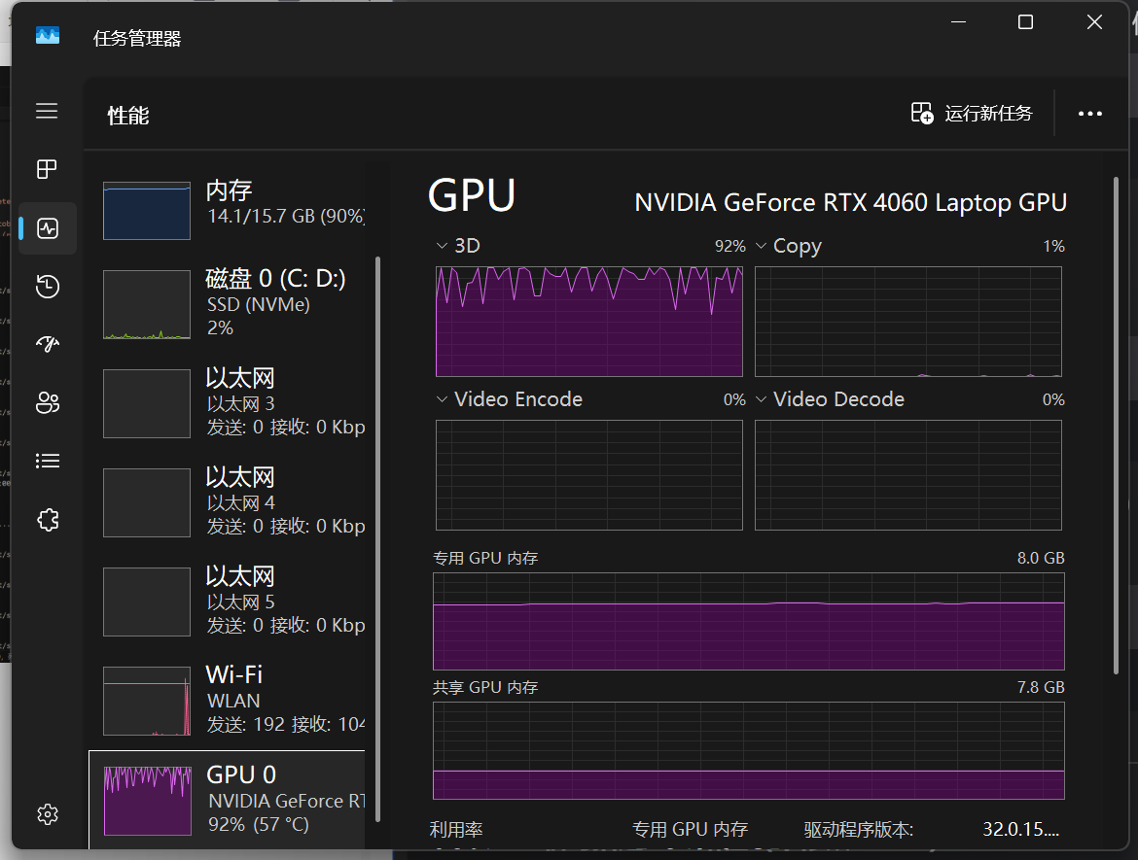The width and height of the screenshot is (1138, 860).
Task: Close the Task Manager window
Action: (1094, 22)
